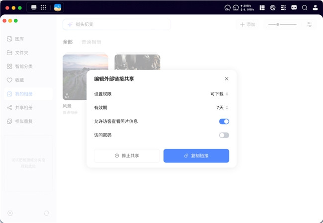The image size is (323, 223).
Task: Open settings icon at sidebar bottom
Action: point(10,213)
